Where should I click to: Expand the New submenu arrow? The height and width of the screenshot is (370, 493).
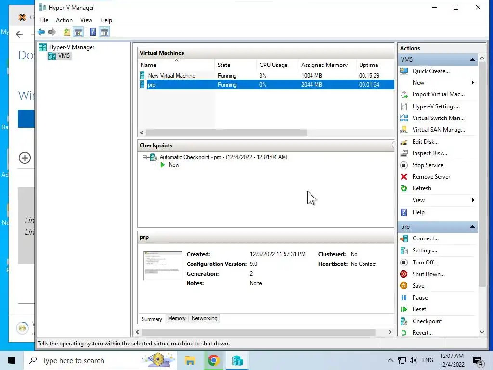pyautogui.click(x=473, y=83)
